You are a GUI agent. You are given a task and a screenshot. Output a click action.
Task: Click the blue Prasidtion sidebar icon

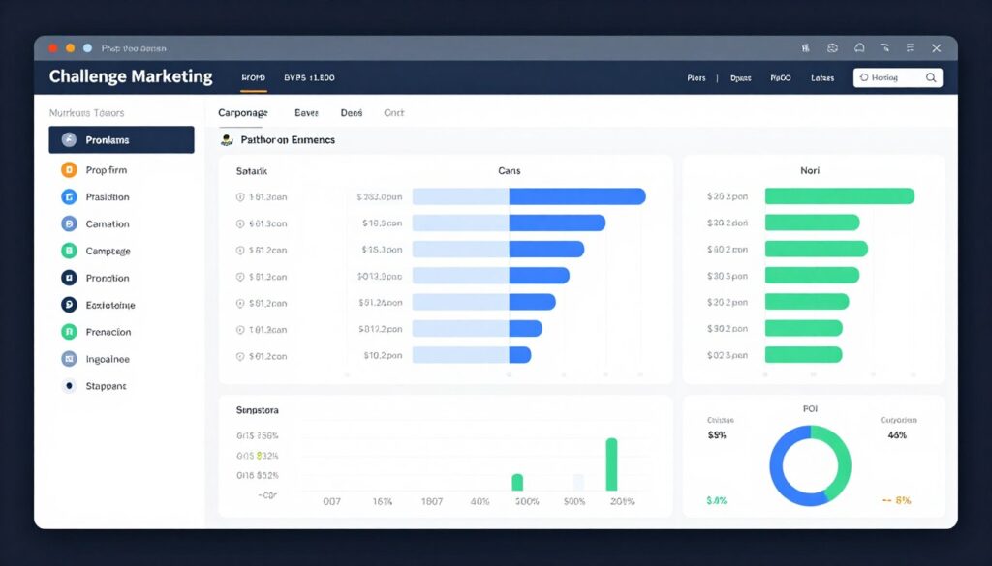[69, 197]
